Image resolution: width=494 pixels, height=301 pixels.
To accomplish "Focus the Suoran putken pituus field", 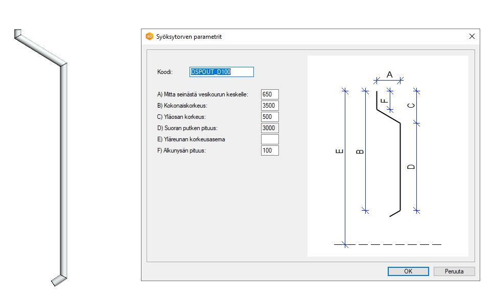I will click(269, 128).
